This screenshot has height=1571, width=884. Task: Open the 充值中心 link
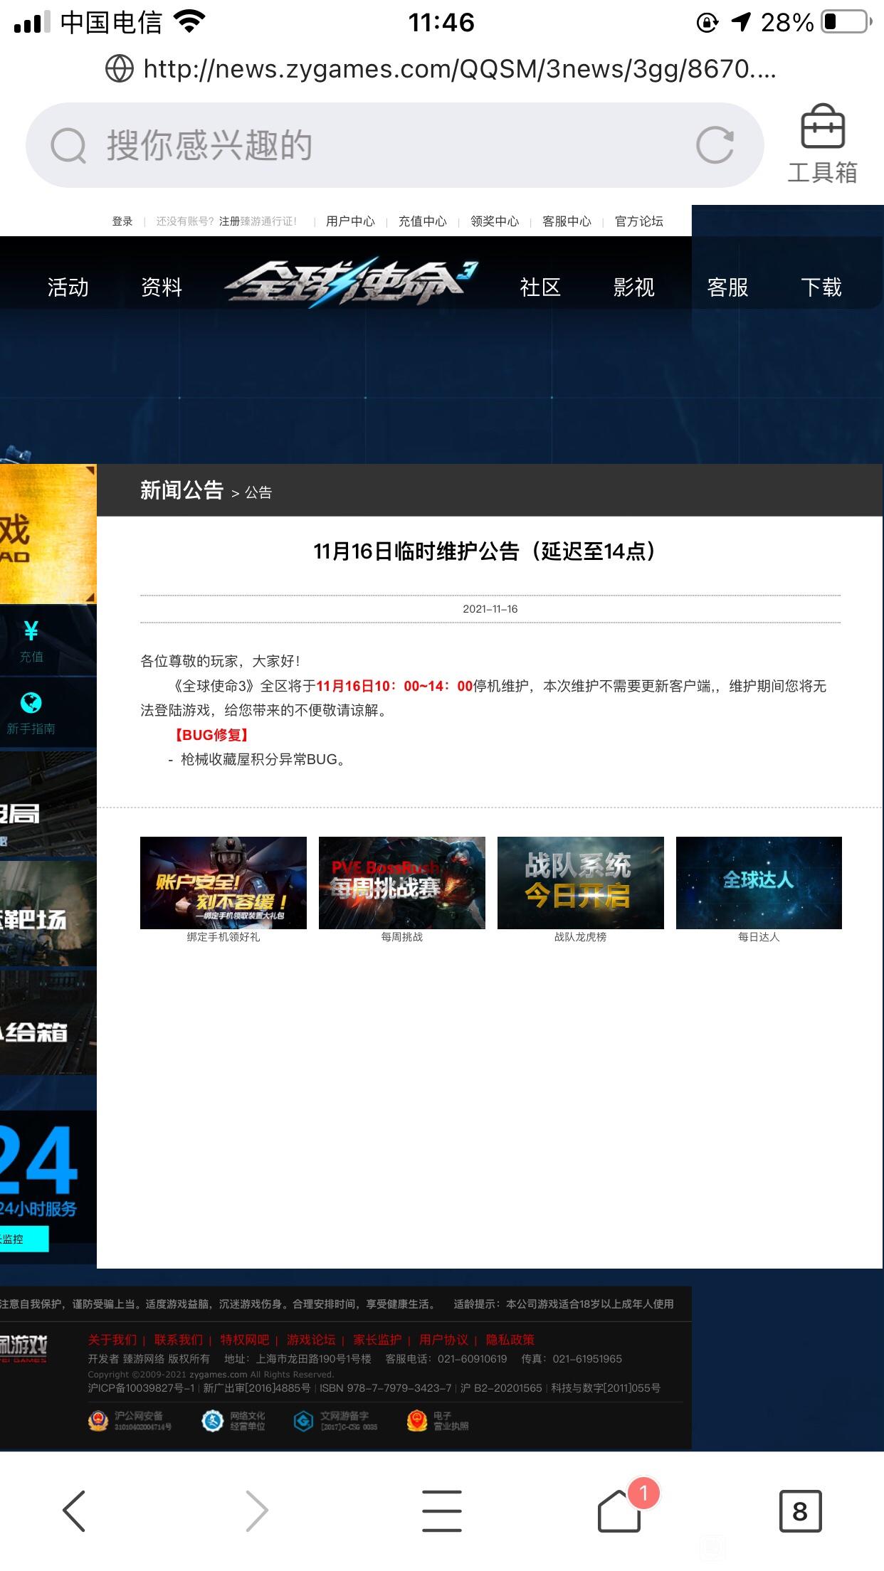click(x=423, y=221)
